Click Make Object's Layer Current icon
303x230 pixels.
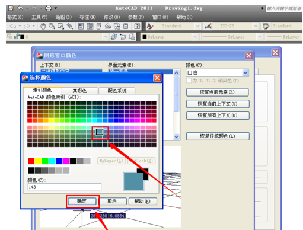click(x=114, y=37)
